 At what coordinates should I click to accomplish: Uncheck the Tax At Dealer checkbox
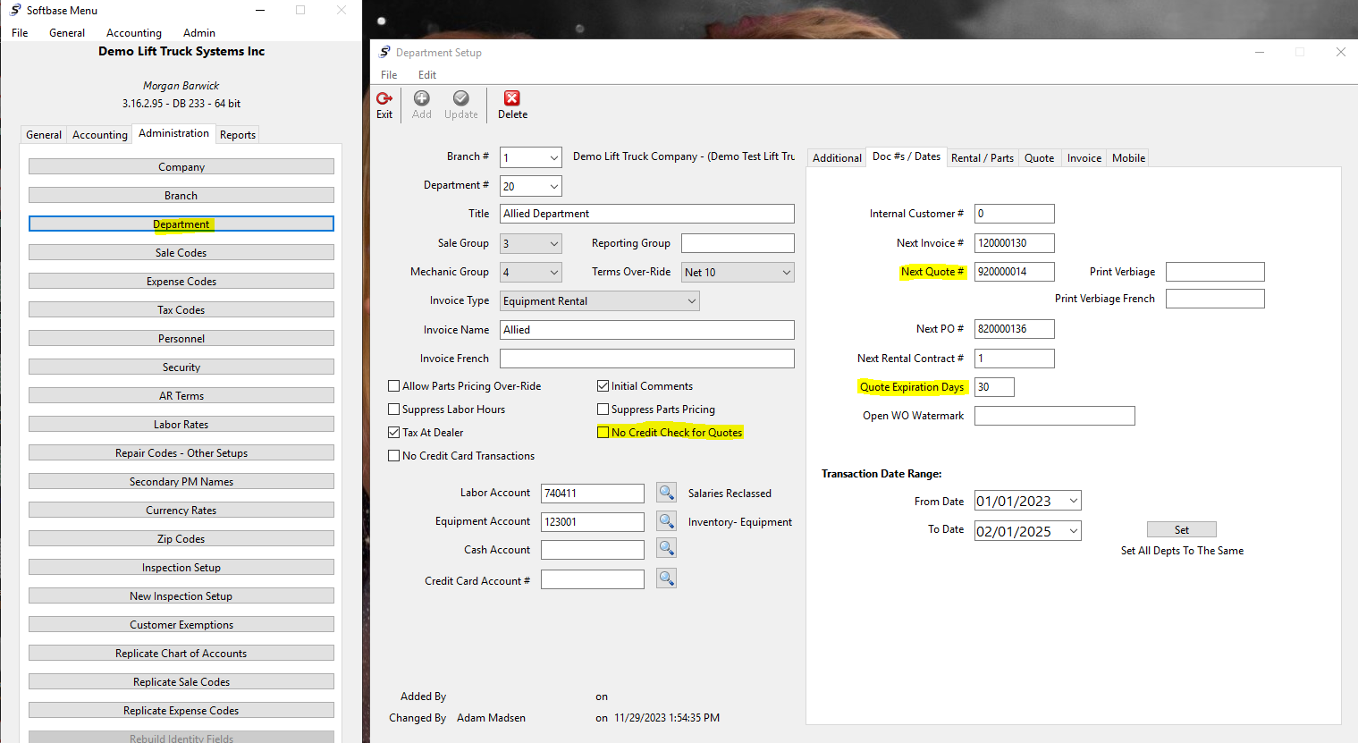[393, 433]
